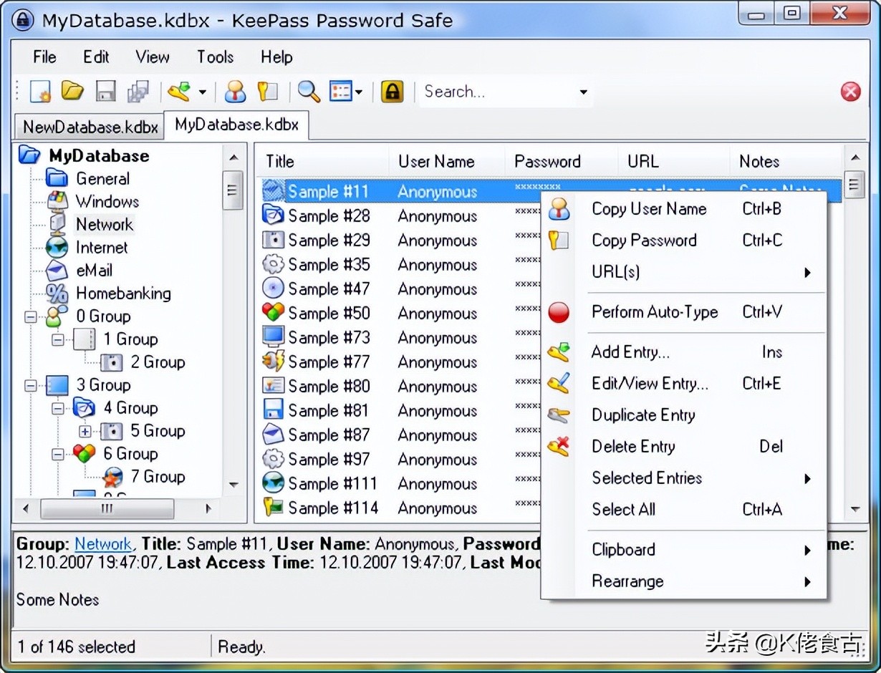
Task: Switch to the NewDatabase.kdbx tab
Action: pyautogui.click(x=90, y=127)
